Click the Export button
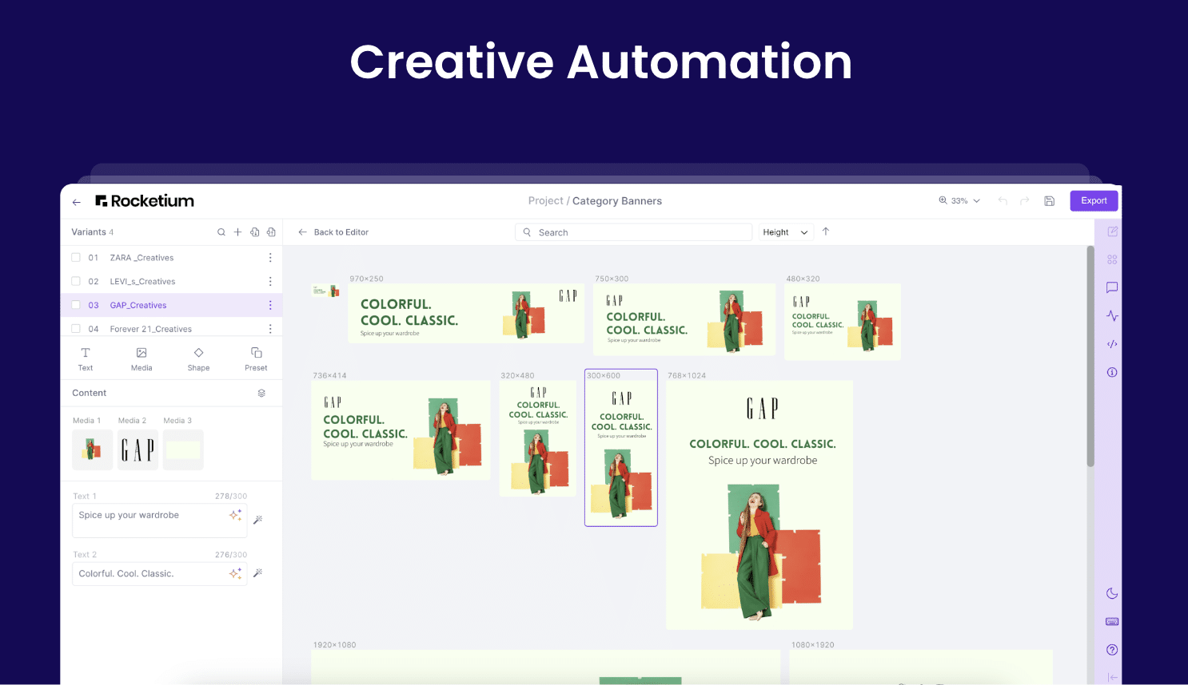This screenshot has height=685, width=1188. (1094, 200)
